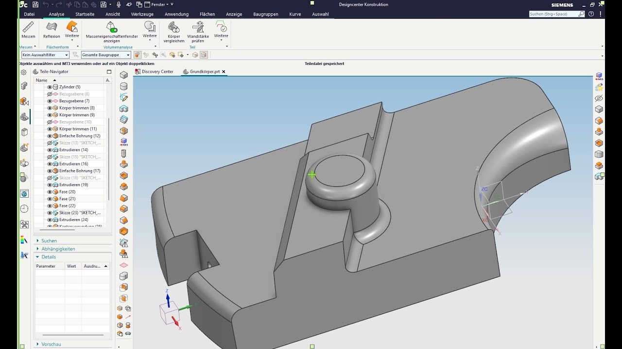Sort by the Name column header

[x=69, y=80]
